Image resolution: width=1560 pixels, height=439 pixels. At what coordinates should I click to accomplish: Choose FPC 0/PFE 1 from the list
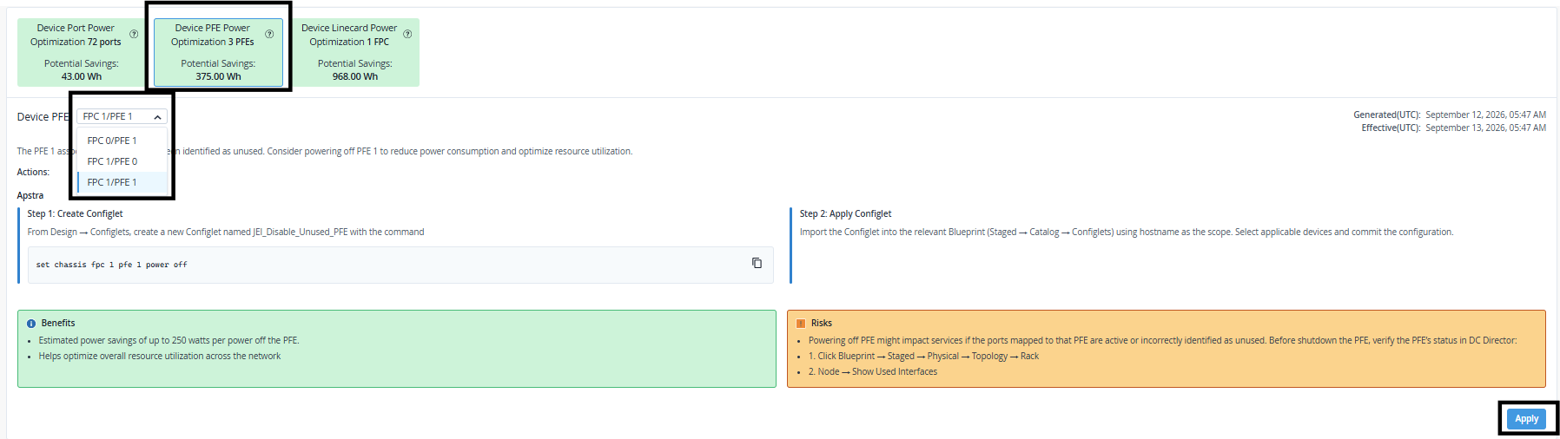[x=122, y=141]
